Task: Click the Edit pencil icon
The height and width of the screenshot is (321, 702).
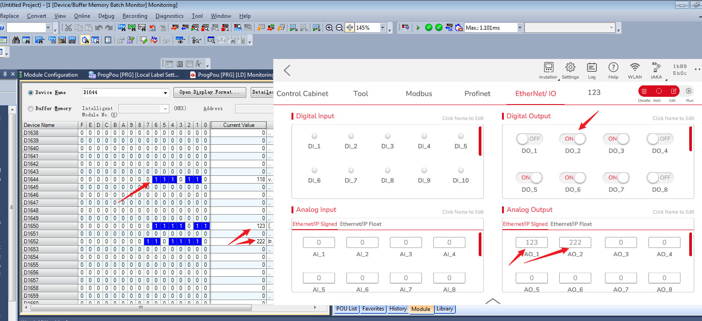Action: (x=673, y=91)
